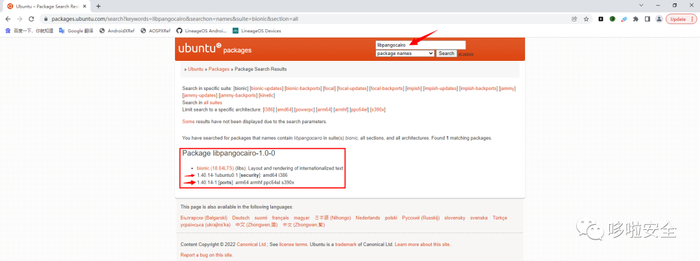Open the AOSPXRef bookmark
This screenshot has height=261, width=700.
(x=156, y=31)
